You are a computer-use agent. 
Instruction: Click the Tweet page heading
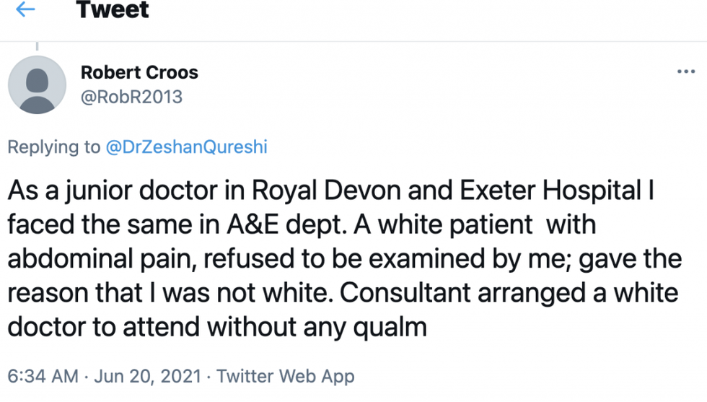click(113, 10)
